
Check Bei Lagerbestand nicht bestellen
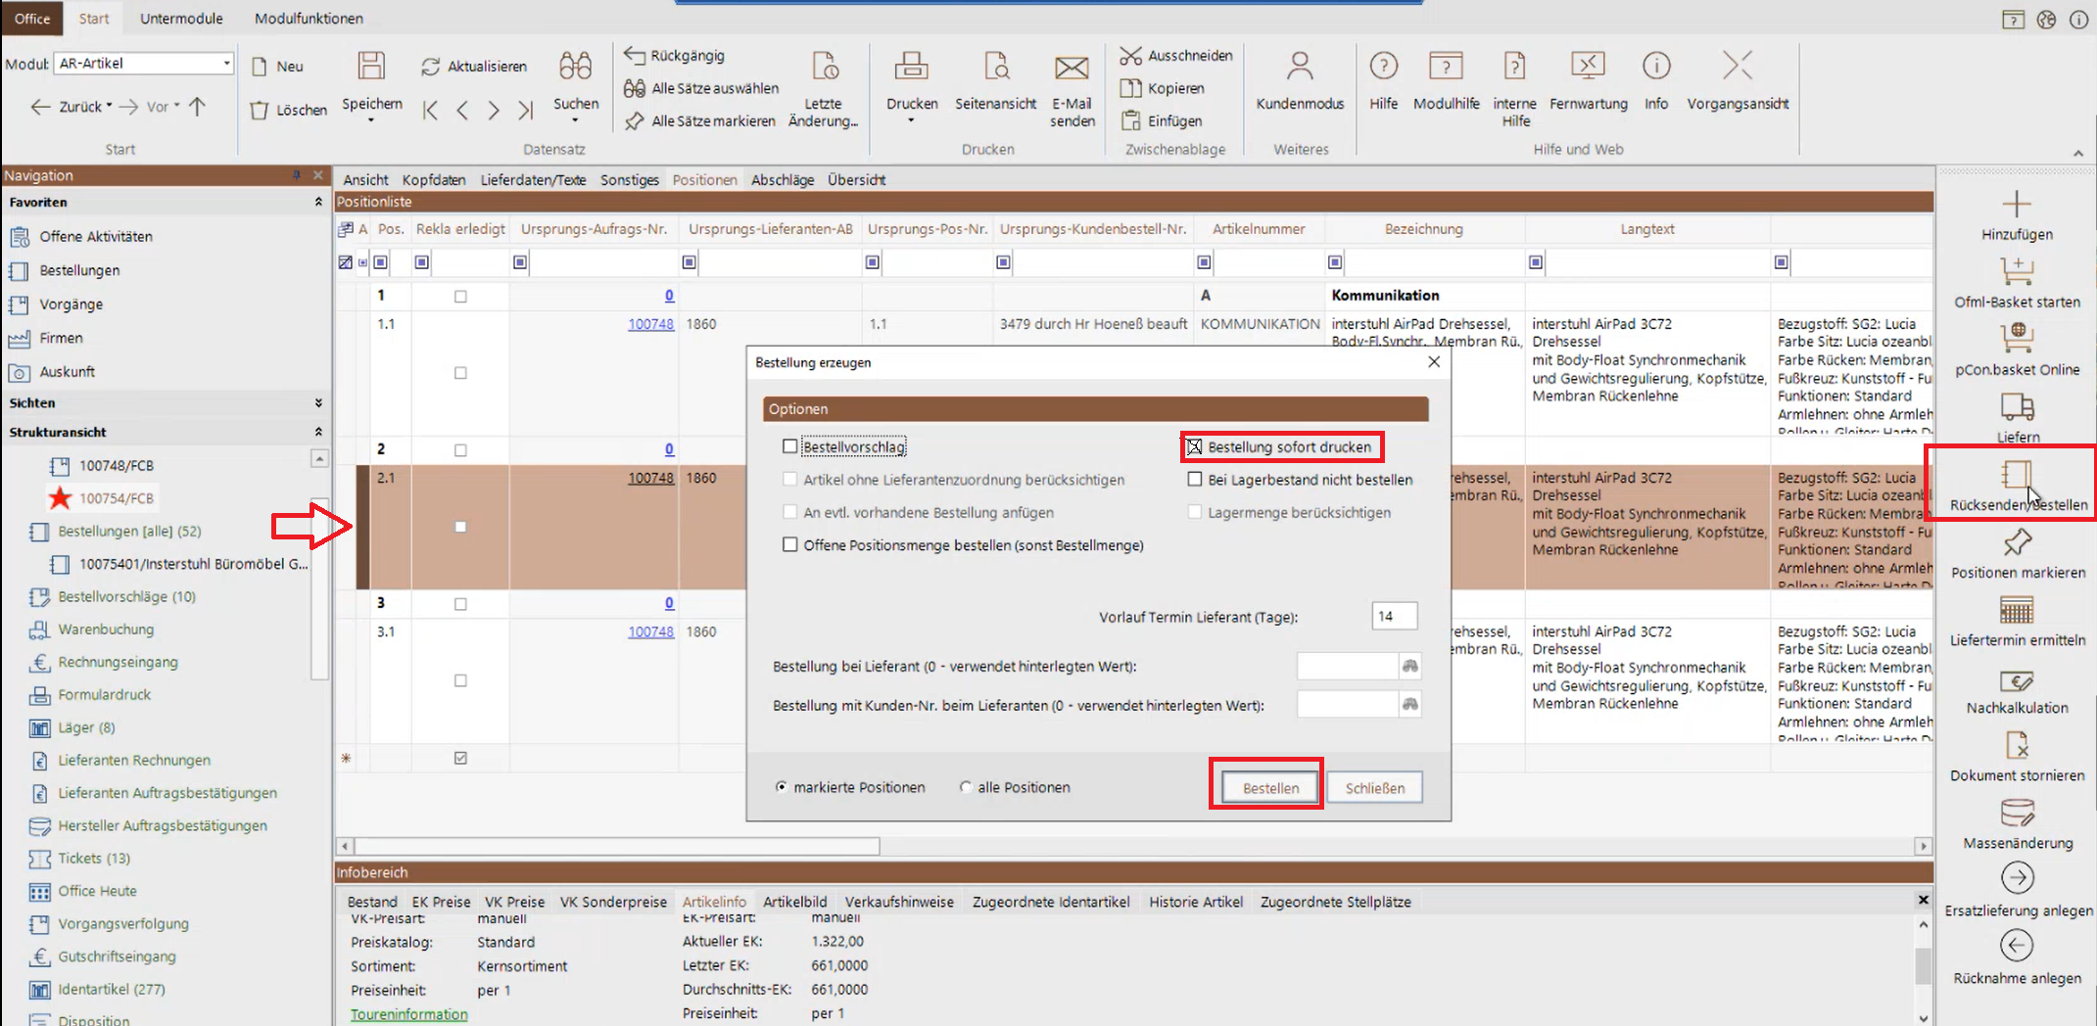[1195, 480]
